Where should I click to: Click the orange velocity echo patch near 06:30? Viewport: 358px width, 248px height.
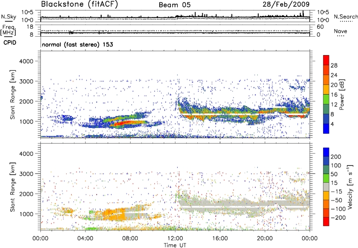tap(114, 214)
